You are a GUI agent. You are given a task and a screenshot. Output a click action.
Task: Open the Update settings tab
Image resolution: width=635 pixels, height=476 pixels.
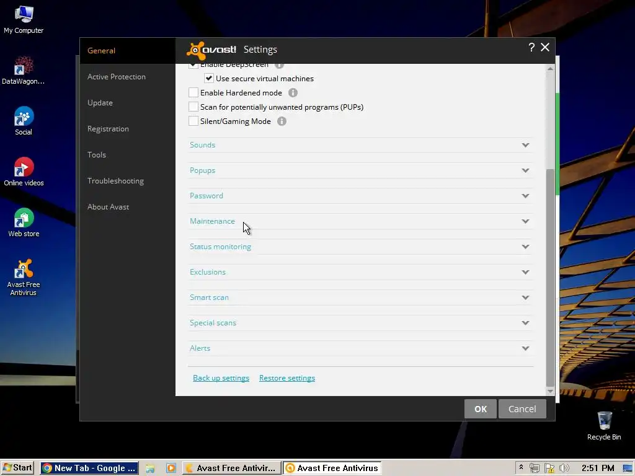(128, 103)
